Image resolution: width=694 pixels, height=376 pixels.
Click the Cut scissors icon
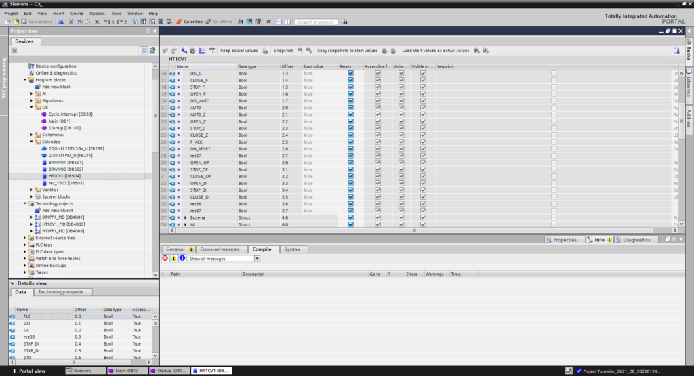(70, 22)
